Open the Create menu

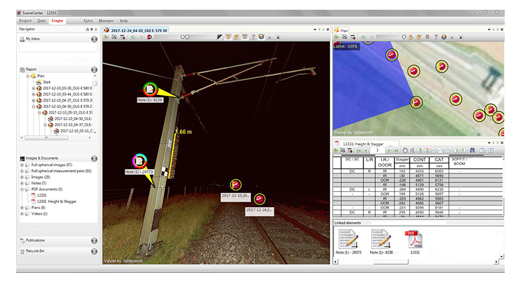tap(57, 21)
